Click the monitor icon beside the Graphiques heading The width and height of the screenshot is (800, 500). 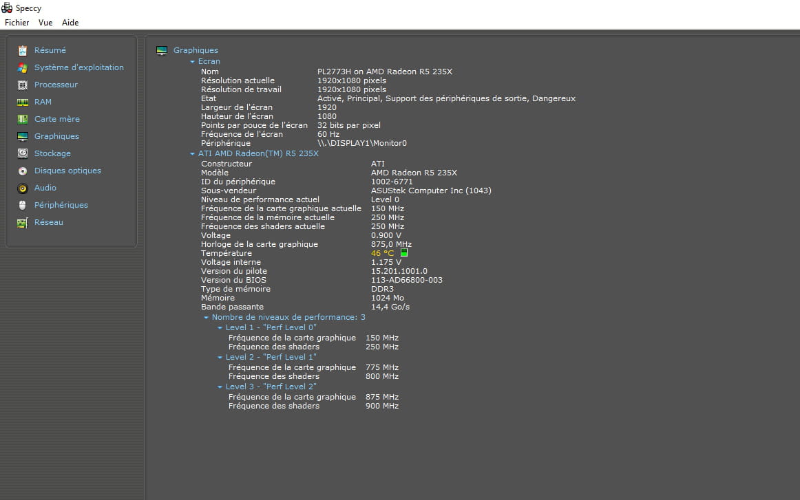[162, 50]
